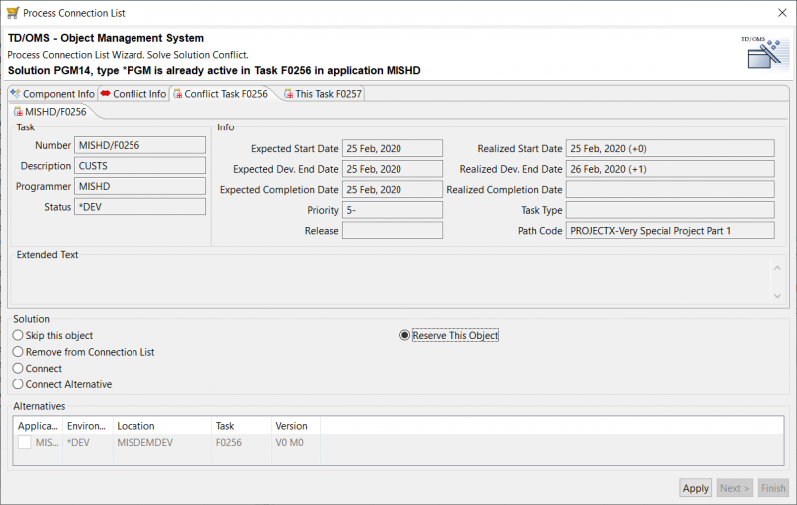Choose the Connect Alternative radio button
797x505 pixels.
pos(18,384)
